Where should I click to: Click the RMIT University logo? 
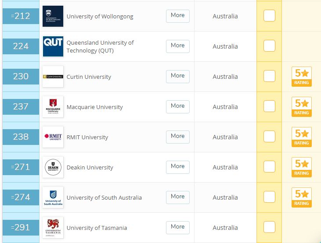53,137
